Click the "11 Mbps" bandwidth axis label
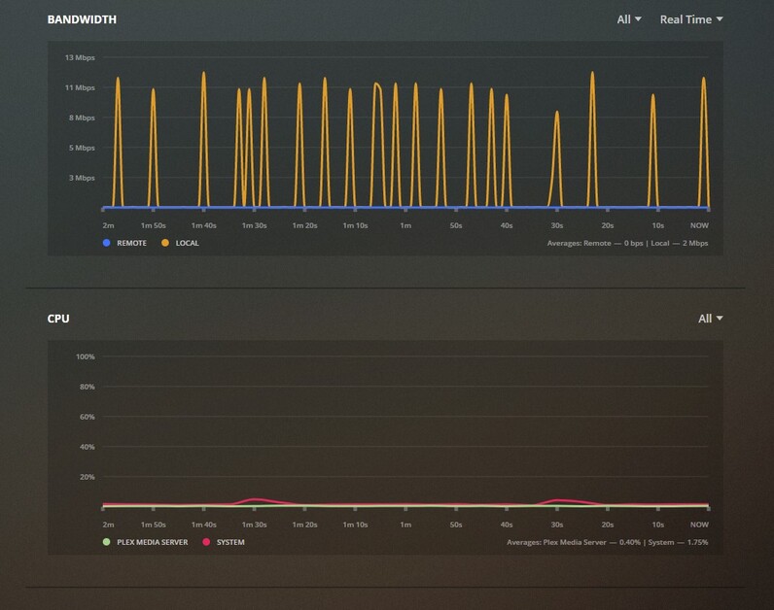 pos(80,87)
